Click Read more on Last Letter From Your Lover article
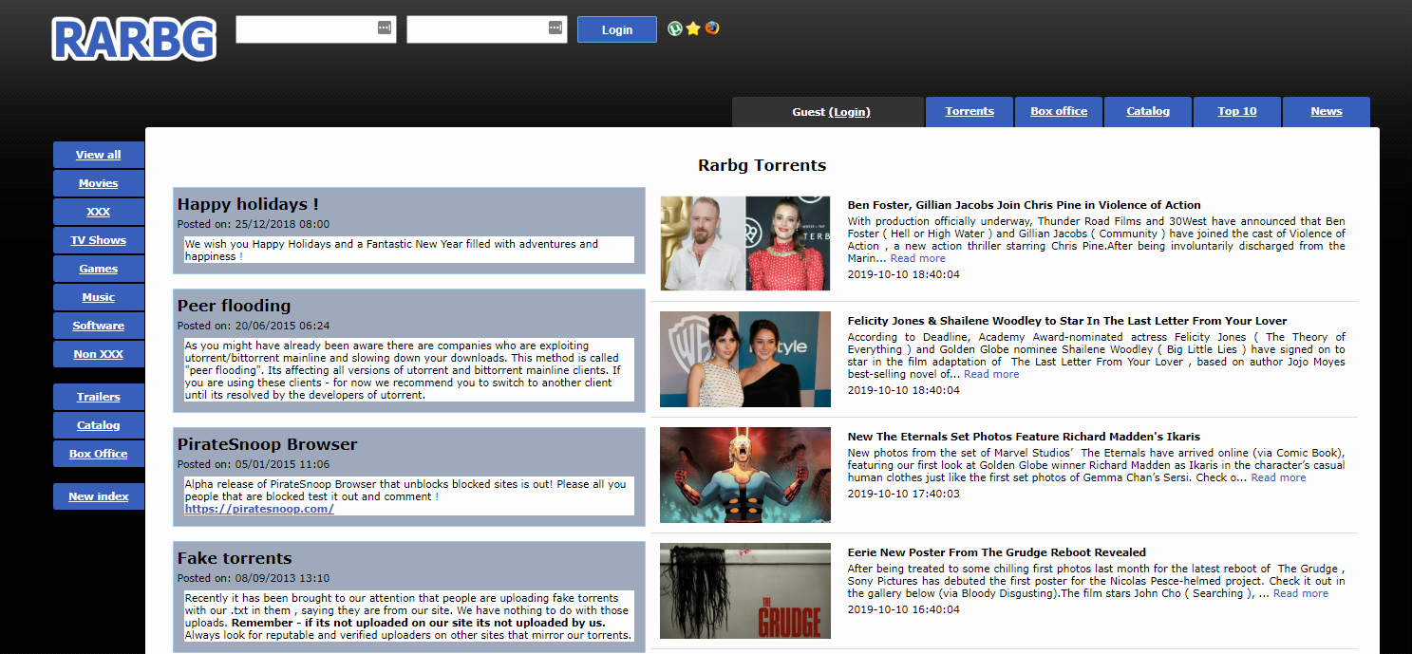Viewport: 1412px width, 654px height. coord(991,374)
